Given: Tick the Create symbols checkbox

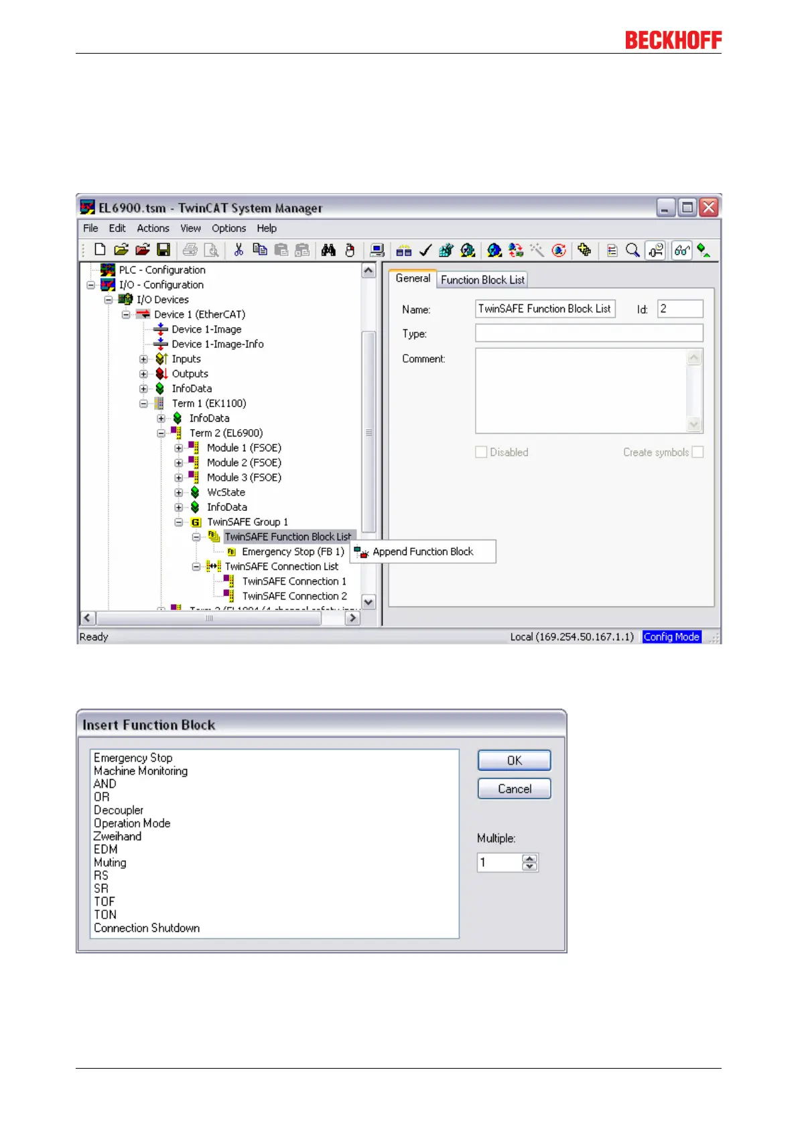Looking at the screenshot, I should [x=697, y=452].
